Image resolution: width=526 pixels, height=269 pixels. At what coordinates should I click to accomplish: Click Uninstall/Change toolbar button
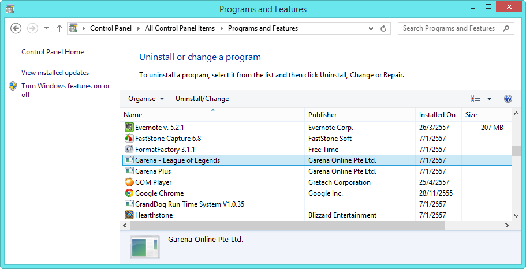point(202,99)
